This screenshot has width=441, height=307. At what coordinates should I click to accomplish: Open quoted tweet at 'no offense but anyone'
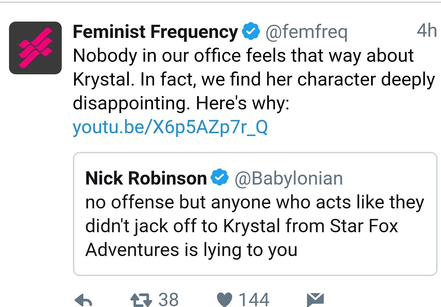[254, 203]
